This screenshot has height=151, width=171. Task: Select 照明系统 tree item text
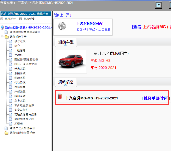(20, 96)
